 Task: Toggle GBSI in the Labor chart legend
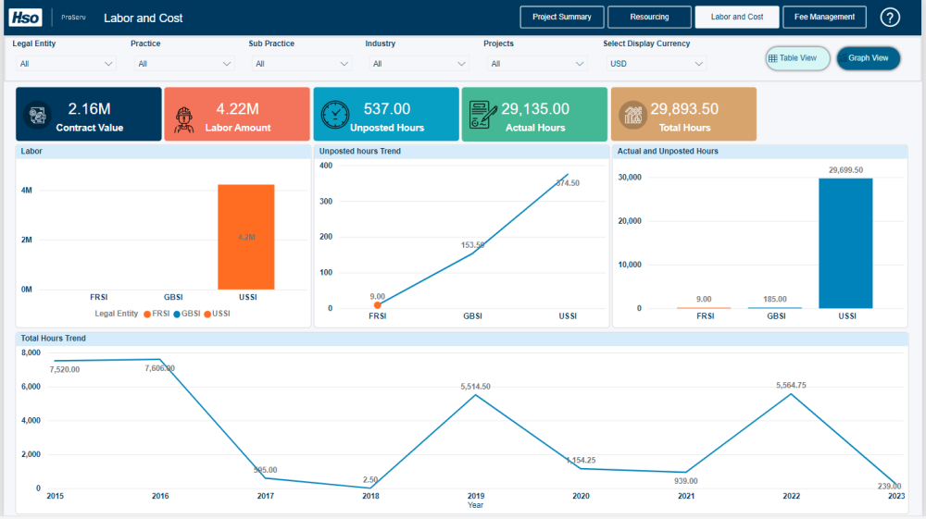click(187, 314)
